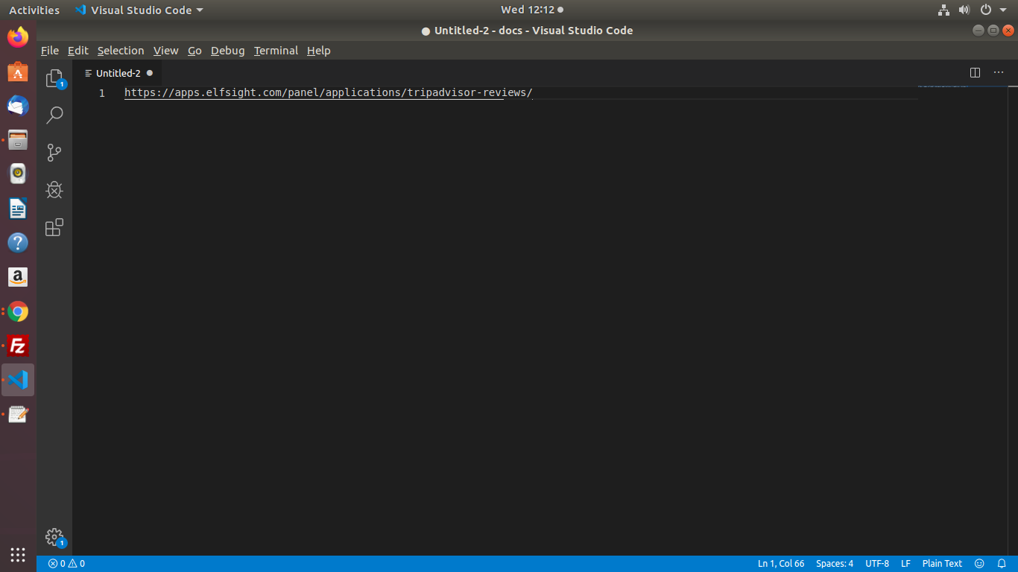Open the Terminal menu
This screenshot has width=1018, height=572.
pyautogui.click(x=276, y=51)
